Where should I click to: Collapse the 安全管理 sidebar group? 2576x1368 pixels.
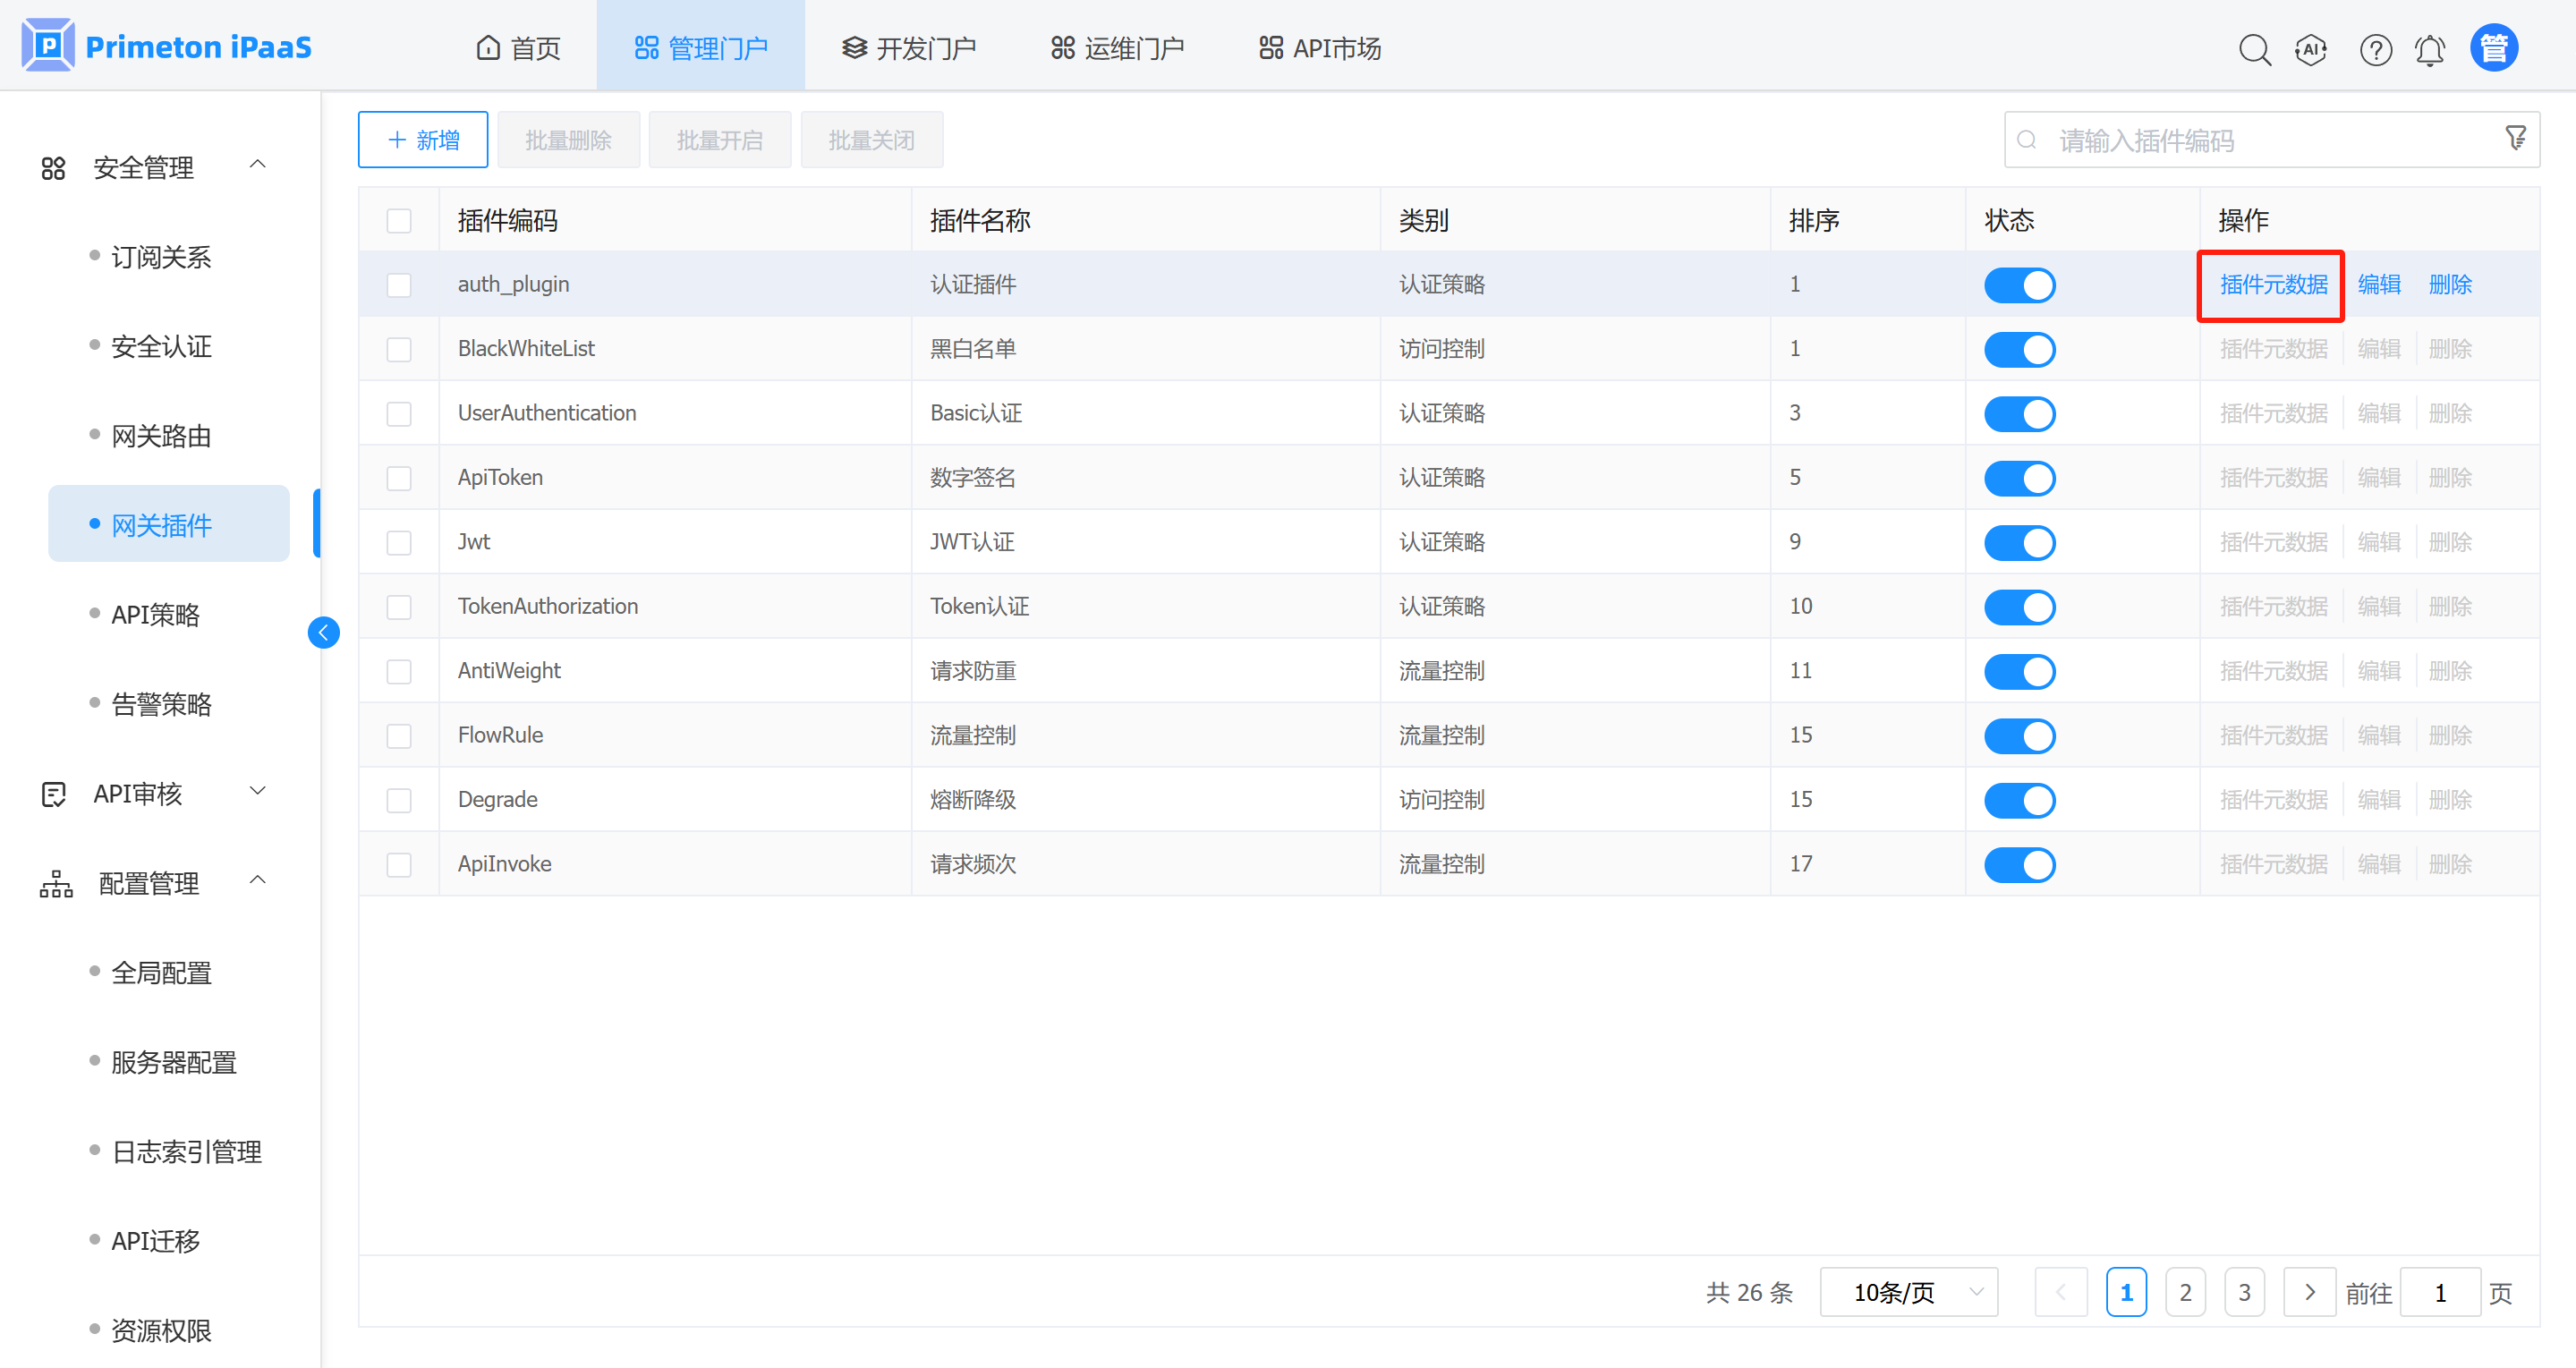point(155,167)
